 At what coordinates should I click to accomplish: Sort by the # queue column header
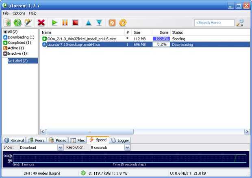click(x=128, y=32)
